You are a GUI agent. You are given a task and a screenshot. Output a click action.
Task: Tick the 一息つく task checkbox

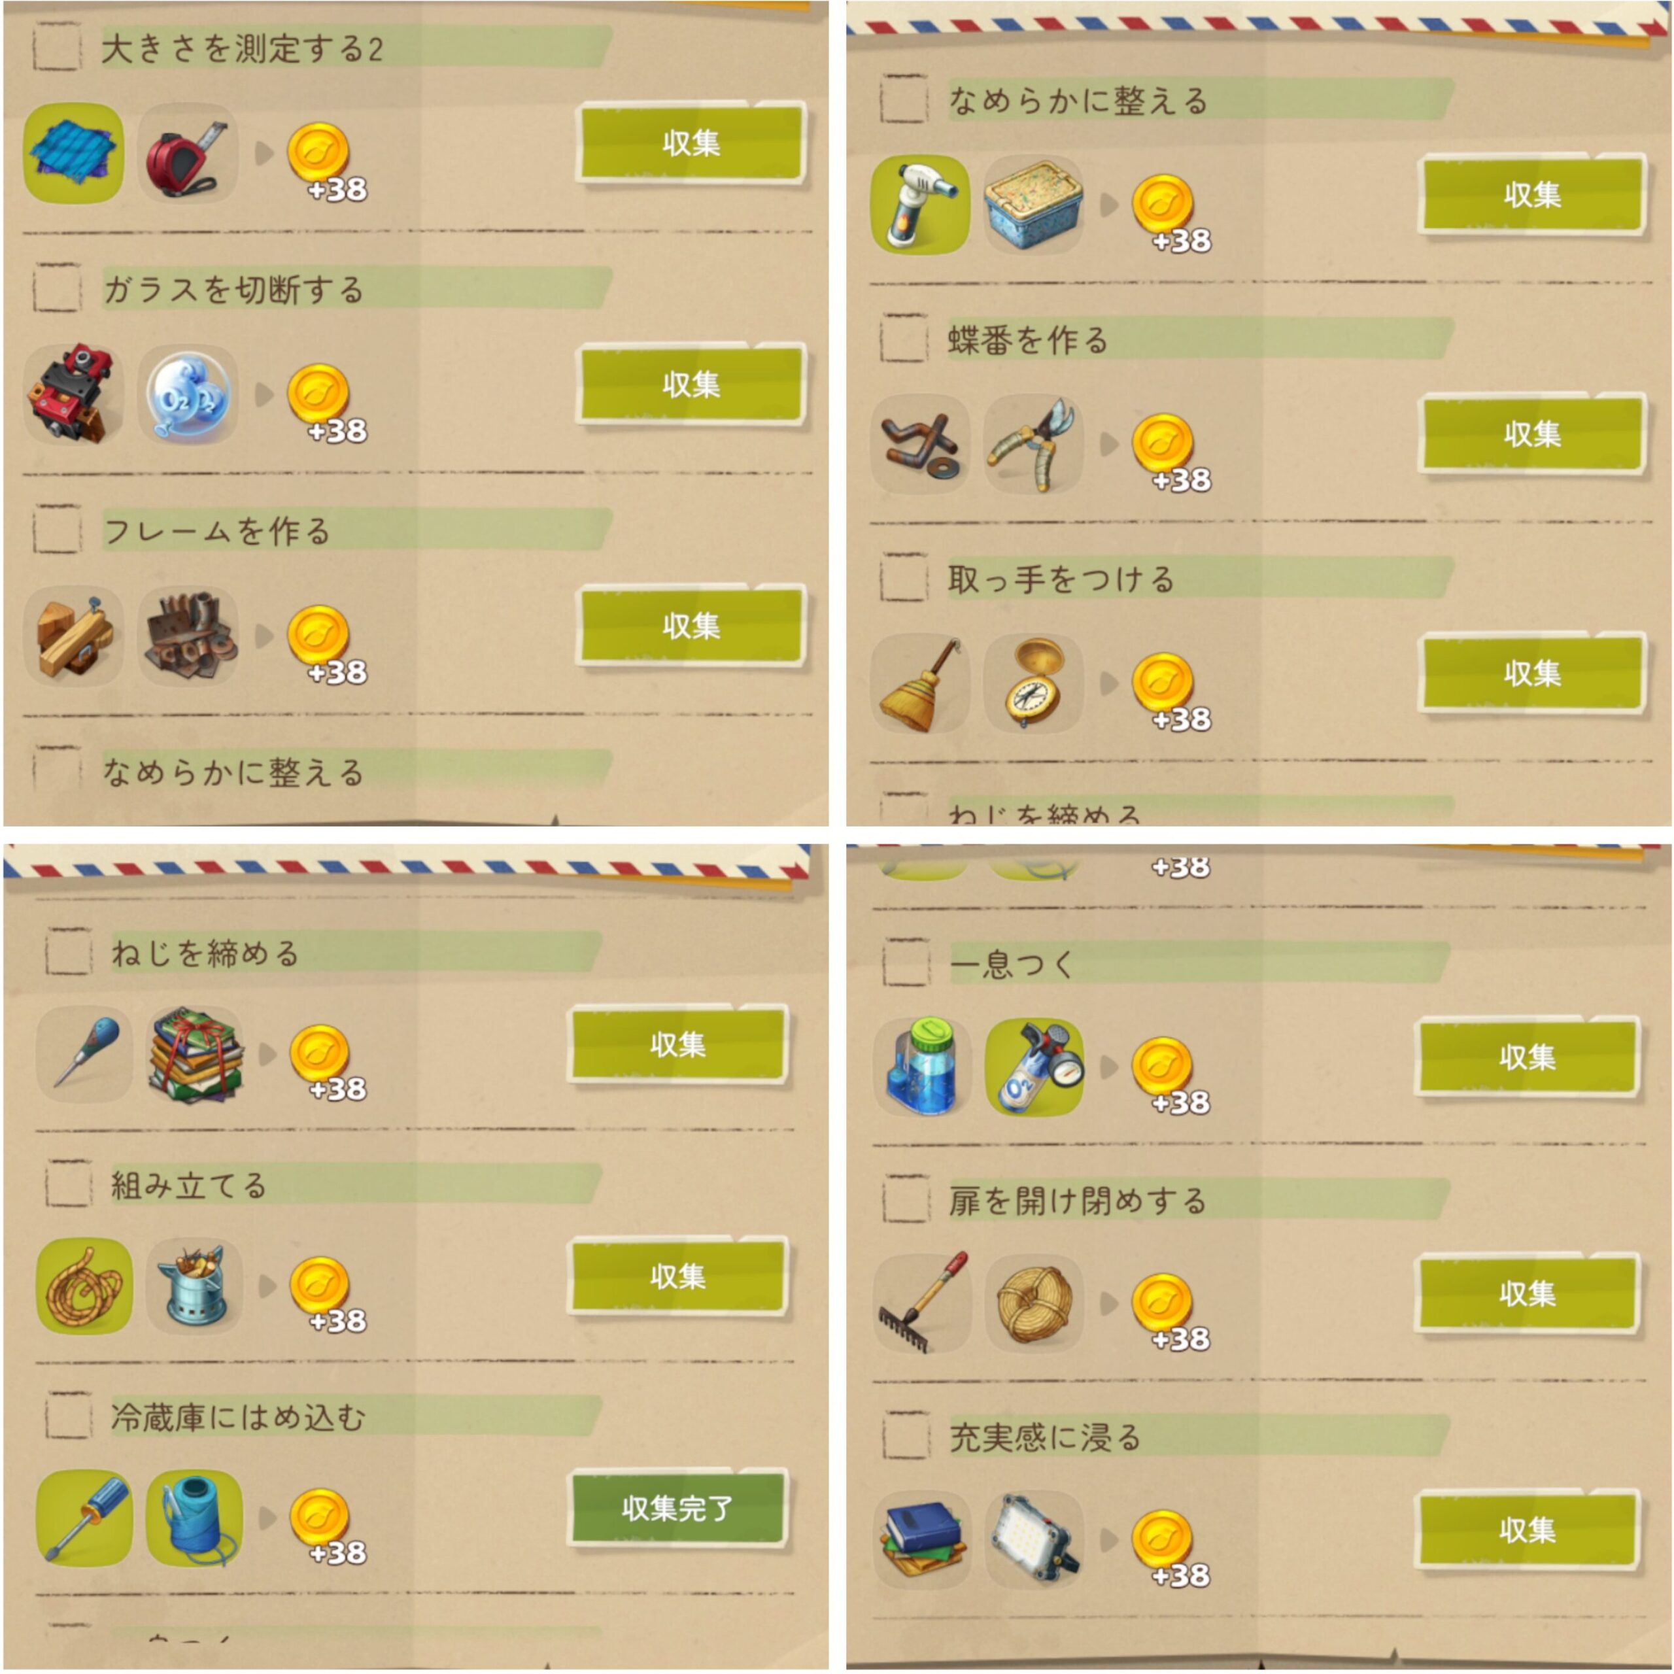pyautogui.click(x=906, y=962)
